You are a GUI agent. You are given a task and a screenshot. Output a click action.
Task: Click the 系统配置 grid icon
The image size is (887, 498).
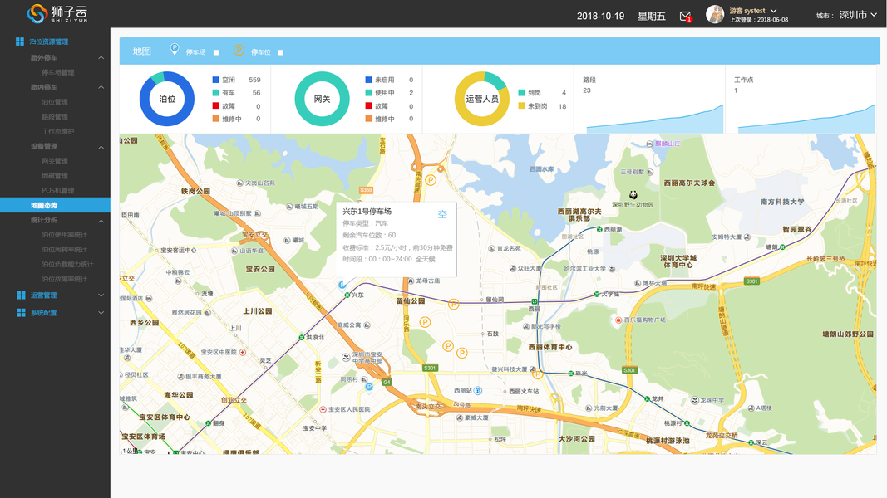click(x=21, y=312)
